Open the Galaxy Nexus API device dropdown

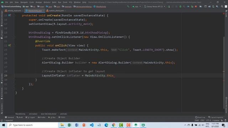click(155, 6)
